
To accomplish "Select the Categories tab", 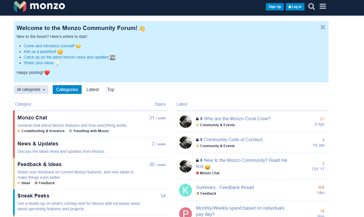I will click(67, 89).
